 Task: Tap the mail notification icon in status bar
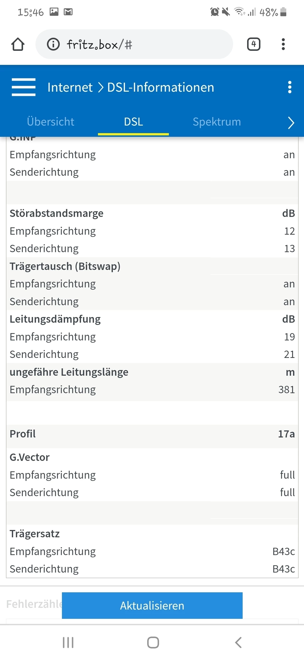coord(68,12)
